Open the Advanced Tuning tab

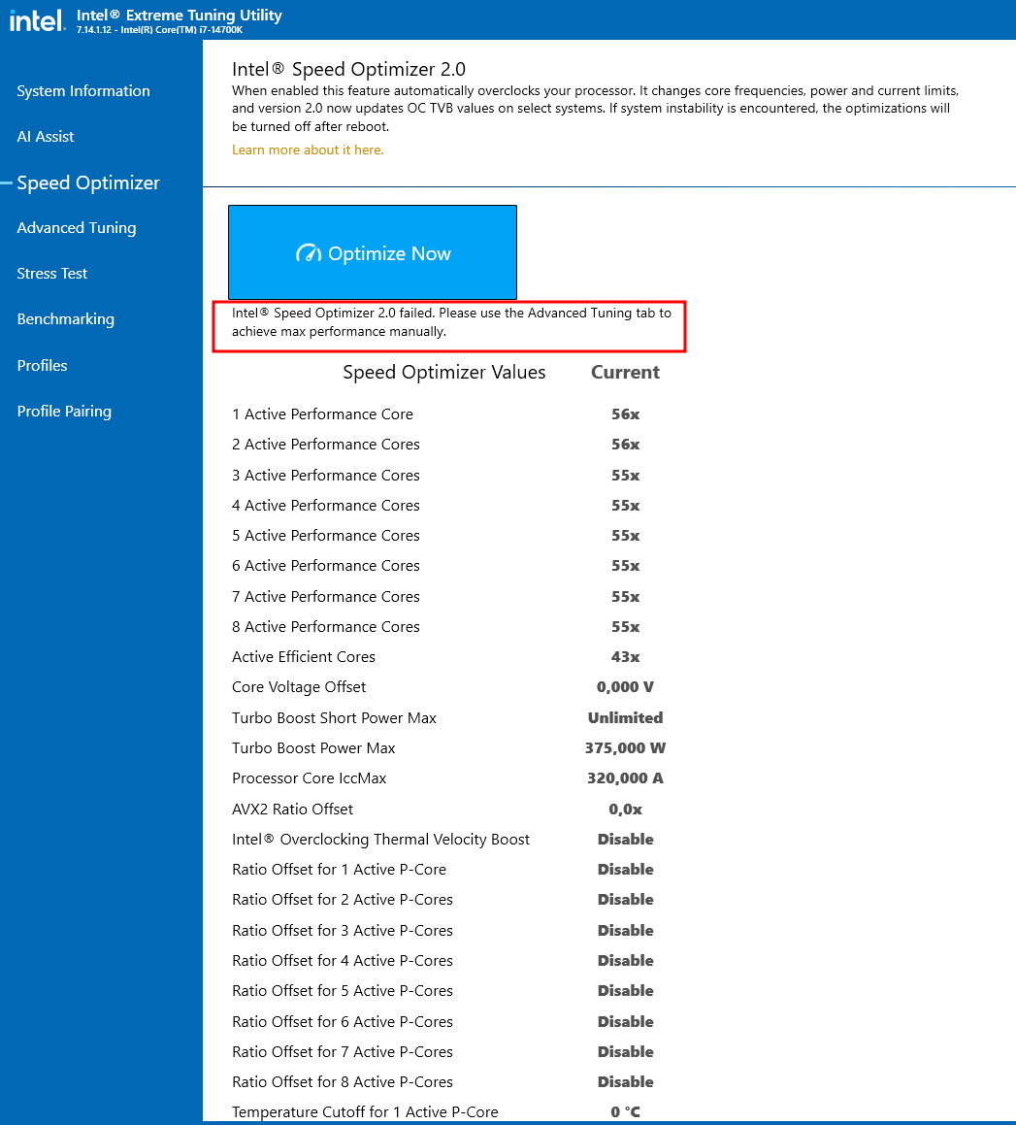coord(77,228)
